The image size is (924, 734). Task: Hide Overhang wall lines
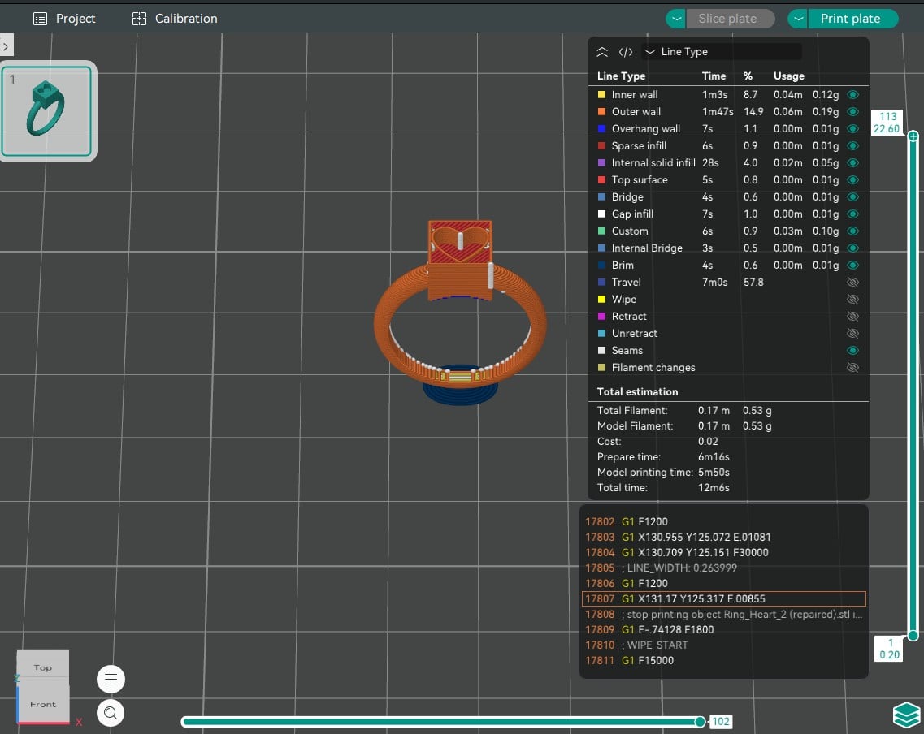[852, 129]
